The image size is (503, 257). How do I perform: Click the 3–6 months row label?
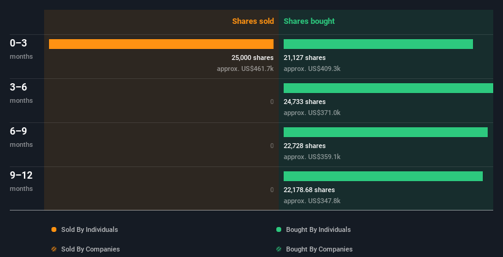coord(21,93)
